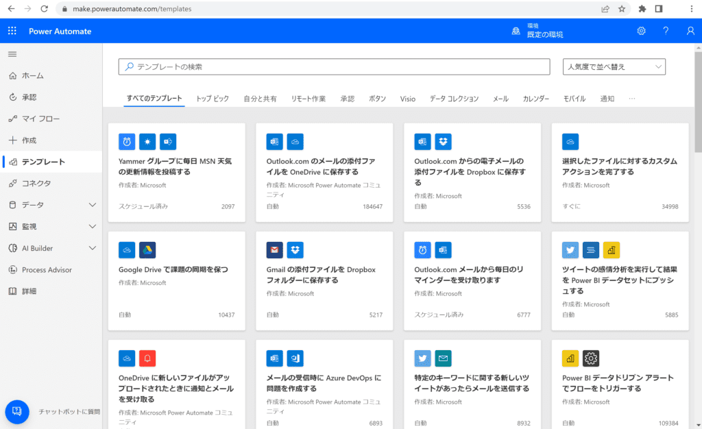
Task: Expand the AI Builder sidebar section
Action: point(93,248)
